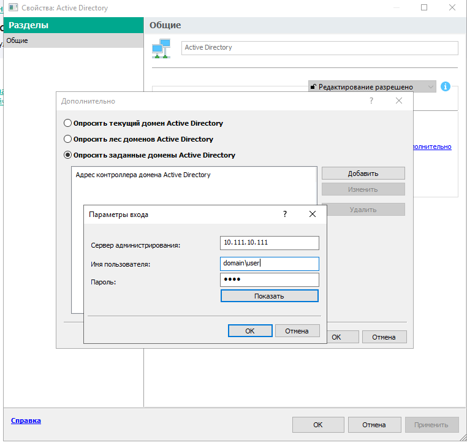Click OK in the Дополнительно dialog

click(343, 337)
